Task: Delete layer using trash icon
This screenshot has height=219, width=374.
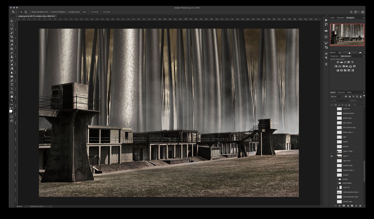Action: tap(360, 206)
